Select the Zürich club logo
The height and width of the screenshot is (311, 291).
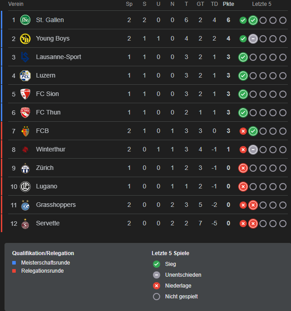click(25, 168)
